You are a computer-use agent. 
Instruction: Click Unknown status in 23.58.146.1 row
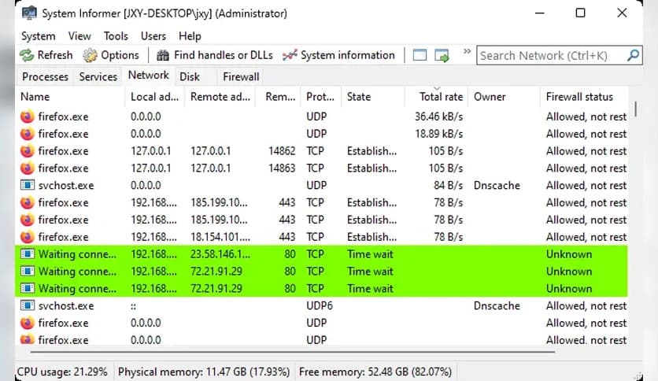pos(569,254)
